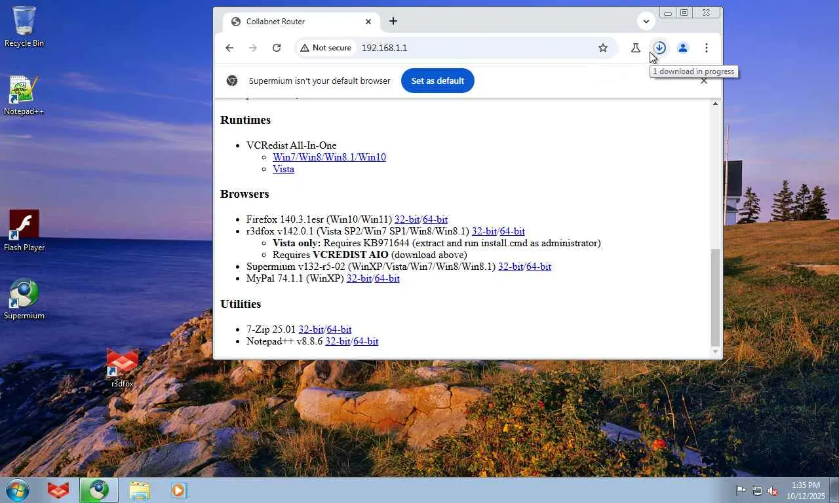Go back to the previous page
Screen dimensions: 839x503
tap(229, 48)
